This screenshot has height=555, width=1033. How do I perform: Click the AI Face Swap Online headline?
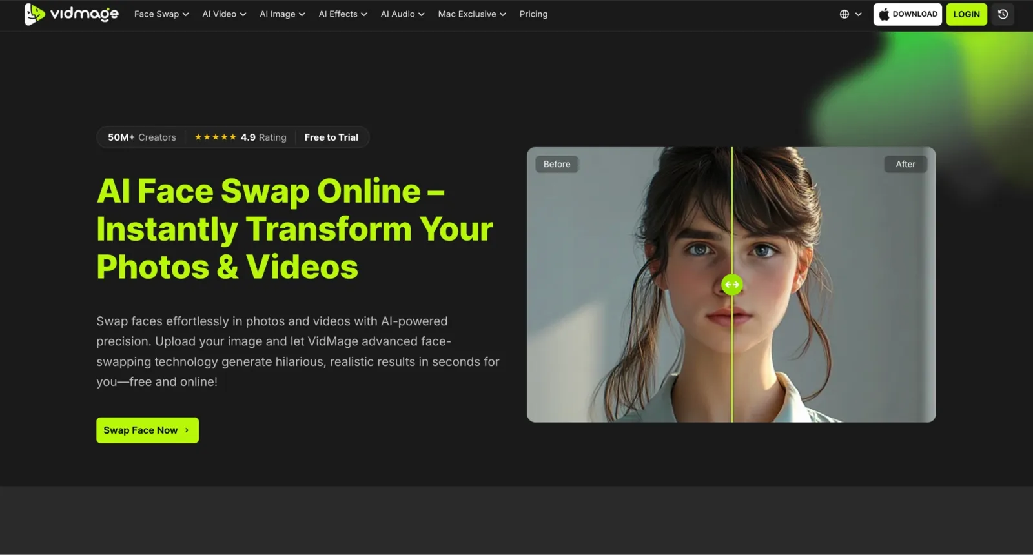pos(294,229)
